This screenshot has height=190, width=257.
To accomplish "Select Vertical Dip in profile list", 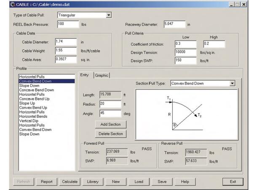I will (x=47, y=121).
